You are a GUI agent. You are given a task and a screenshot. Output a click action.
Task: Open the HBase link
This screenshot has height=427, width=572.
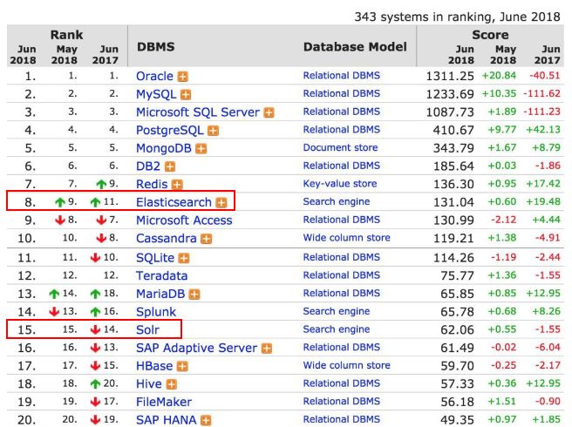pyautogui.click(x=154, y=366)
